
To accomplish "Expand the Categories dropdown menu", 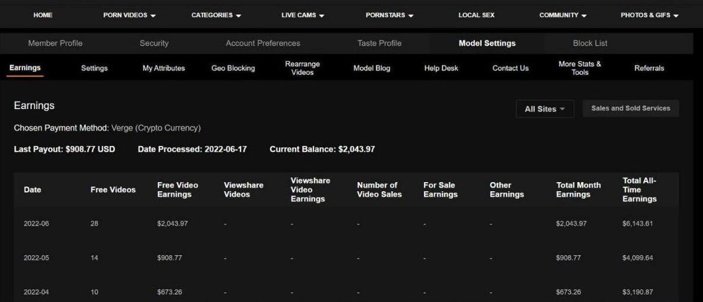I will [x=216, y=15].
